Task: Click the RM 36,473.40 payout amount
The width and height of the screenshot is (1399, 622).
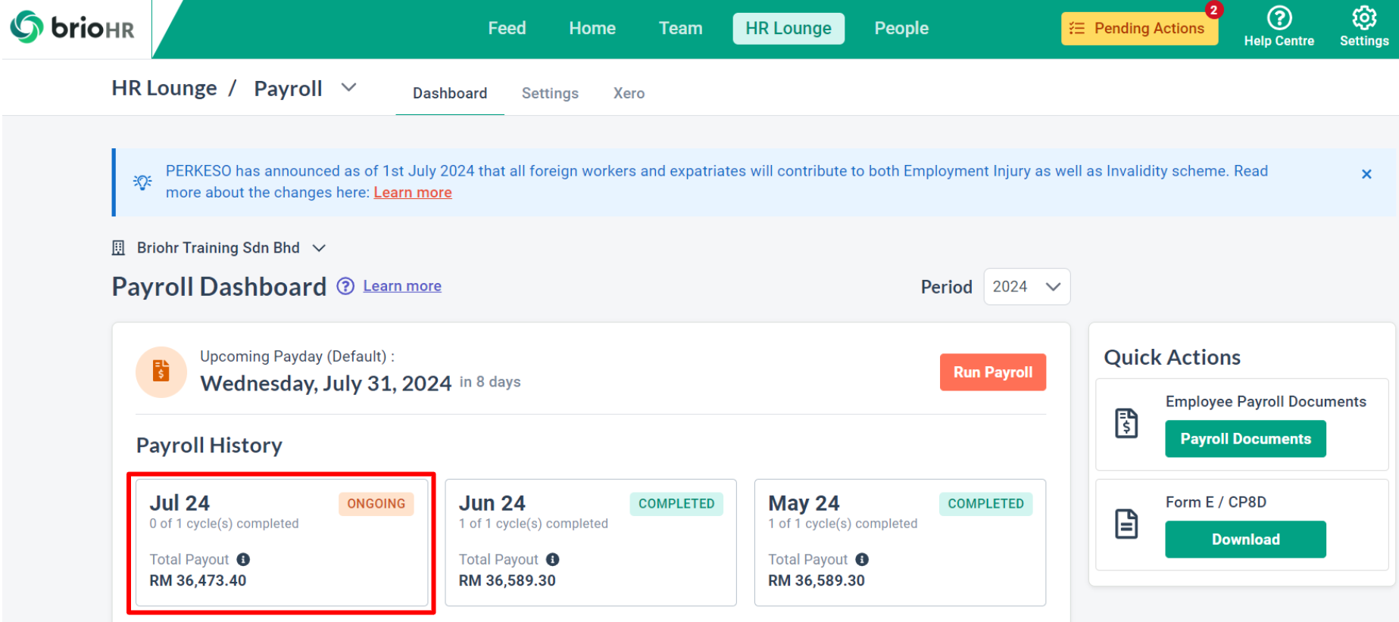Action: click(x=198, y=580)
